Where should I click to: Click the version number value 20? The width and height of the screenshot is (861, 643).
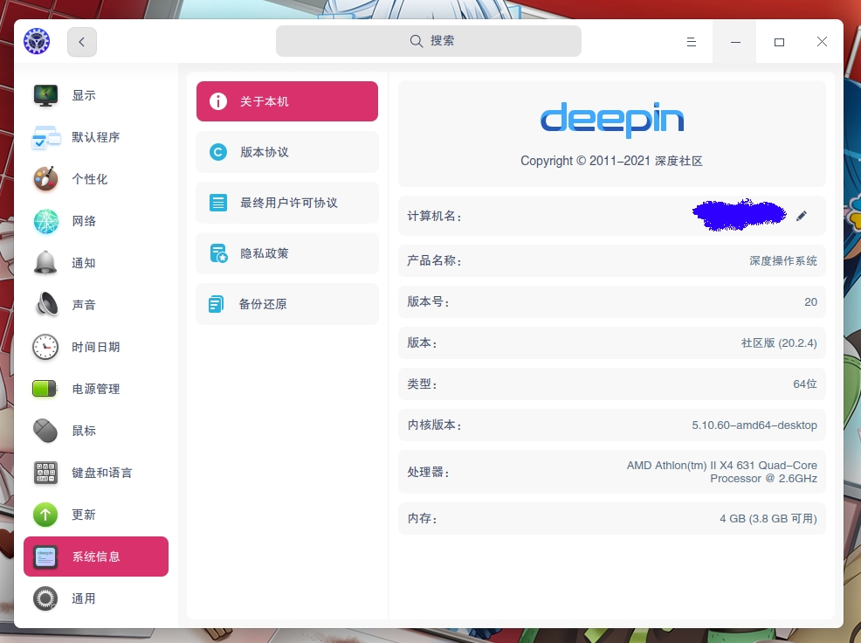tap(810, 301)
